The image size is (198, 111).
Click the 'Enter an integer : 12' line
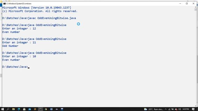(x=19, y=29)
